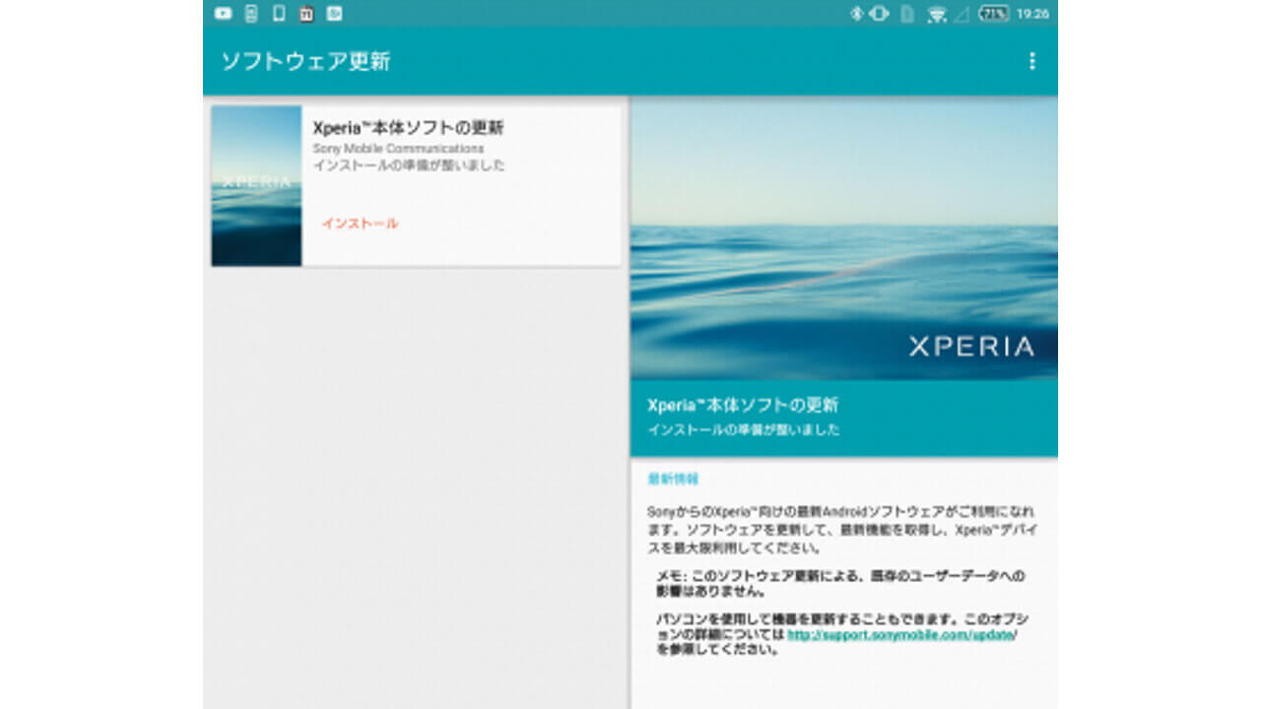Tap the YouTube notification icon
The width and height of the screenshot is (1261, 709).
coord(224,13)
